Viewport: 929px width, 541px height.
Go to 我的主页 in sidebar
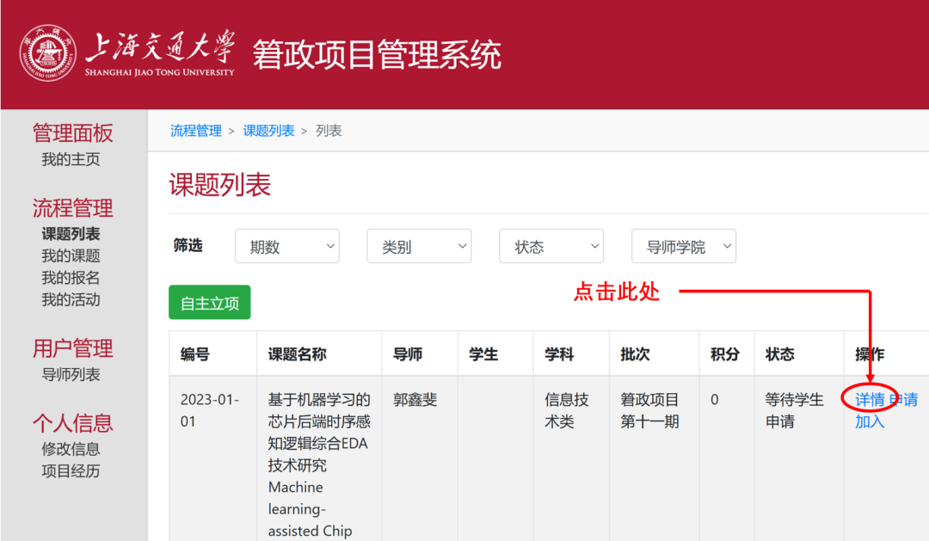click(71, 160)
